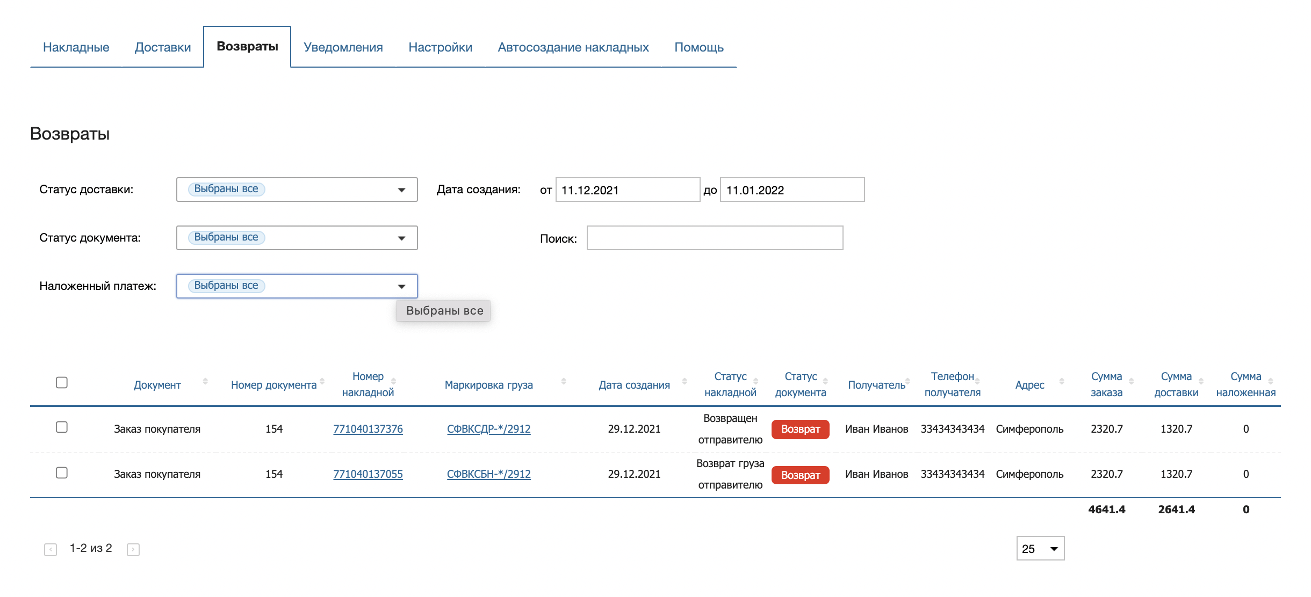Click the red Возврат button in first row

800,429
